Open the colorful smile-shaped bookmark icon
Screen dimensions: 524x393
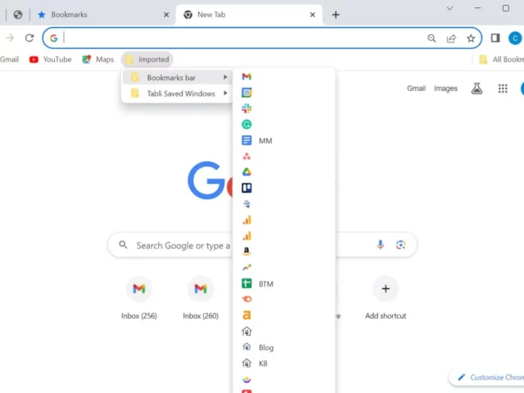[x=246, y=379]
